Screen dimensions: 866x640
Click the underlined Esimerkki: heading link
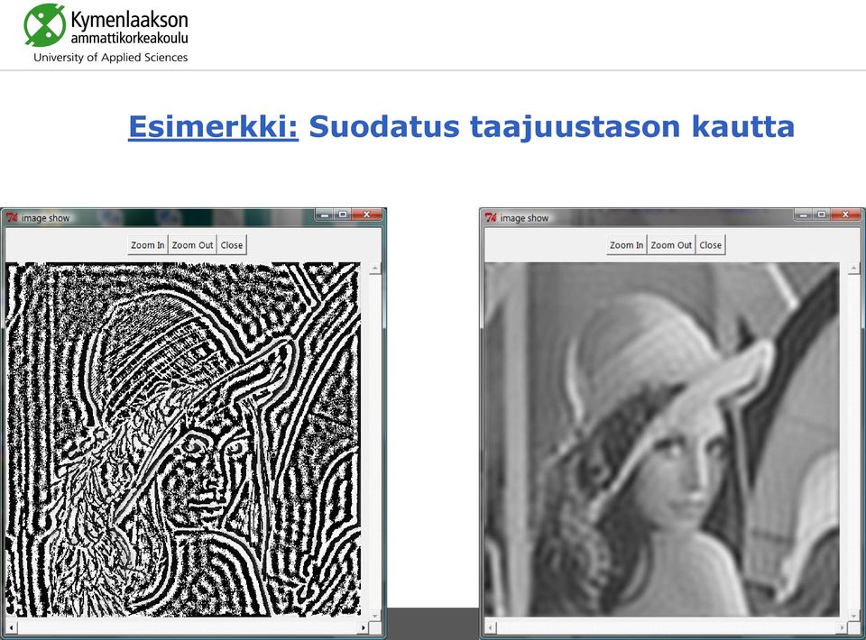(213, 127)
